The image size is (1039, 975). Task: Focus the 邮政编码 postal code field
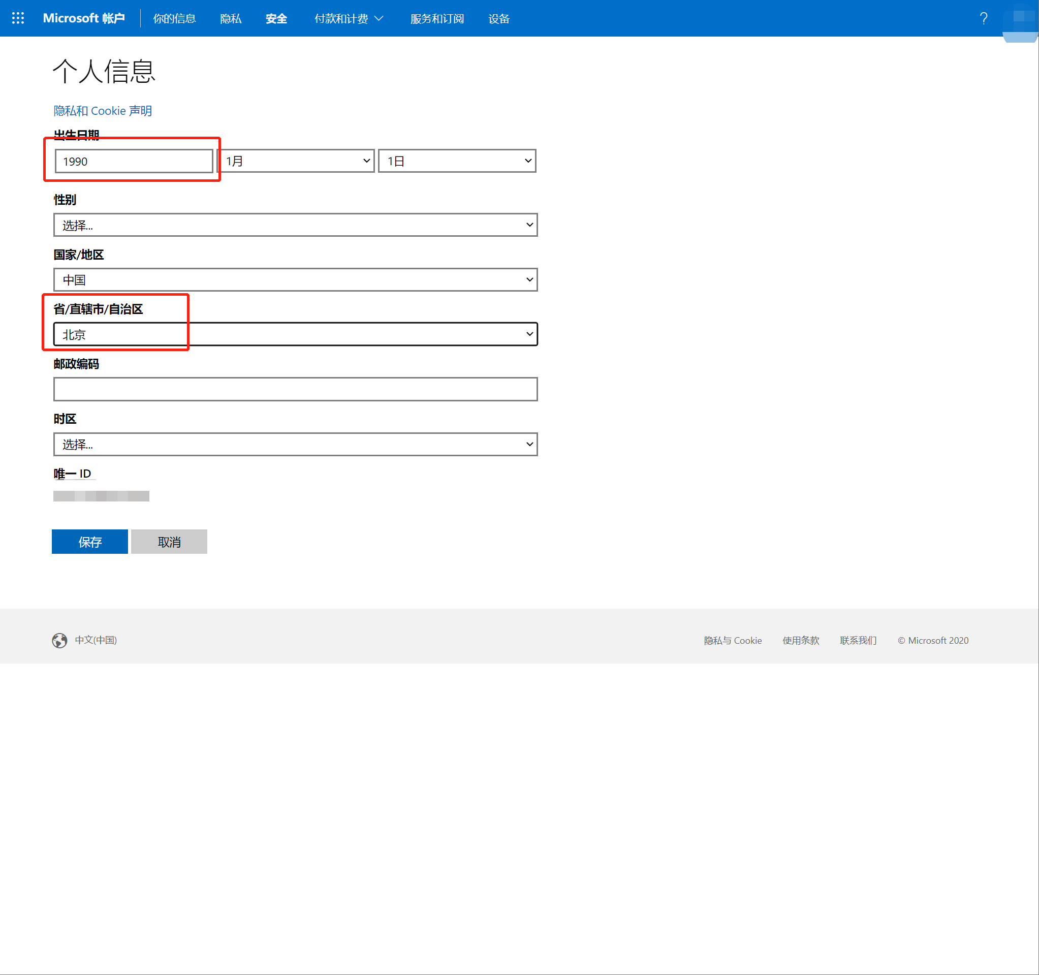295,389
